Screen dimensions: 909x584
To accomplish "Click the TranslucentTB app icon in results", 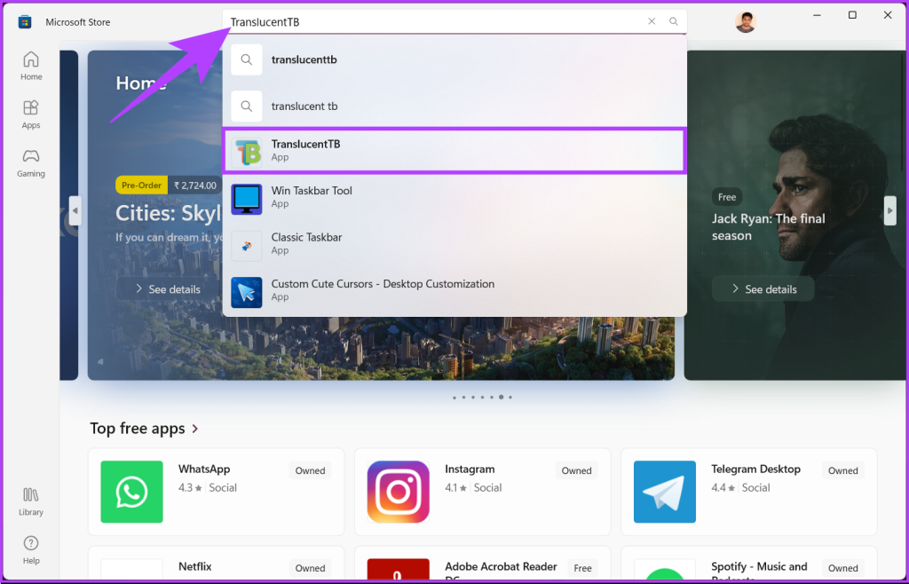I will [x=246, y=150].
